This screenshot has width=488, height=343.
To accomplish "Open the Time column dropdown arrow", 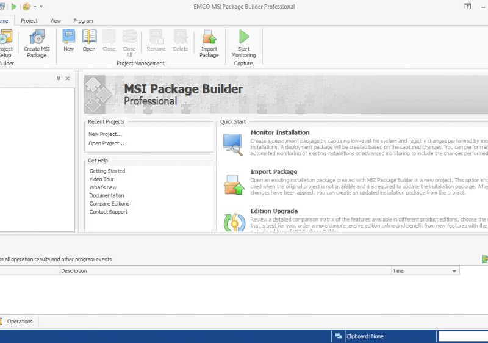I will 454,271.
